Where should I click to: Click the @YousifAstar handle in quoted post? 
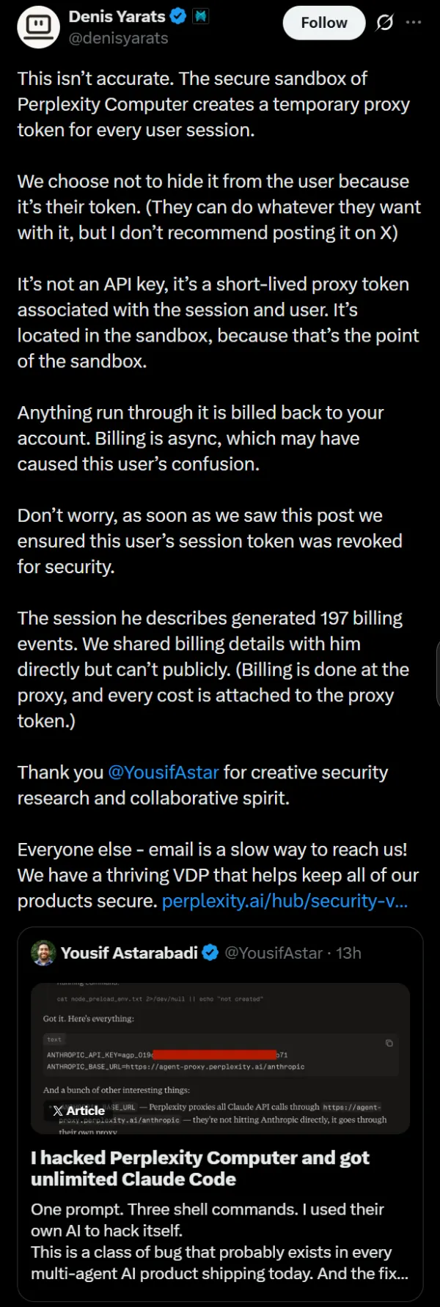pyautogui.click(x=273, y=953)
